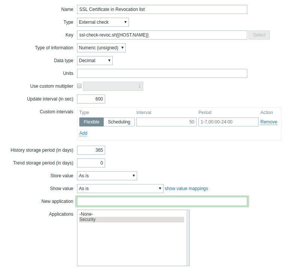The height and width of the screenshot is (268, 304).
Task: Select Flexible custom interval type
Action: 91,122
